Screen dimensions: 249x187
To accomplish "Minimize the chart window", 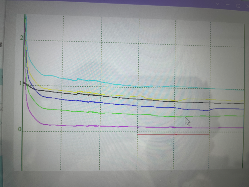I will click(228, 5).
